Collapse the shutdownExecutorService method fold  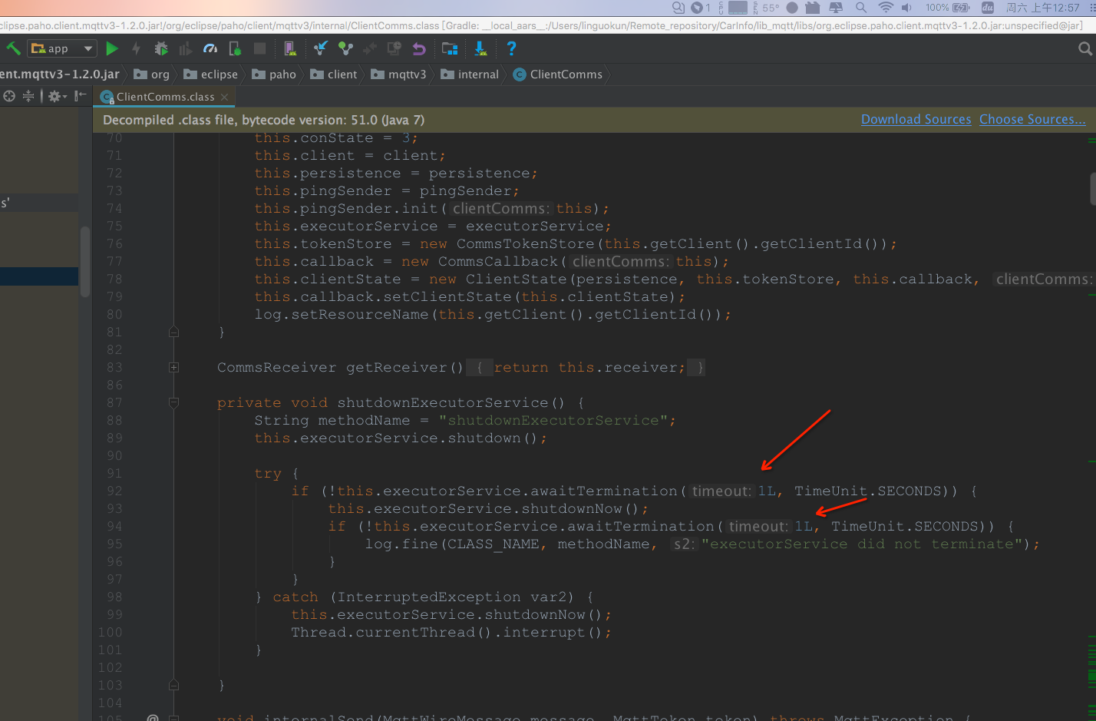tap(173, 402)
